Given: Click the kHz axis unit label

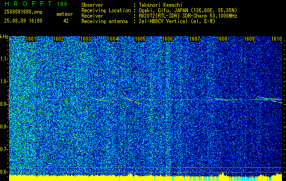Looking at the screenshot, I should point(4,37).
